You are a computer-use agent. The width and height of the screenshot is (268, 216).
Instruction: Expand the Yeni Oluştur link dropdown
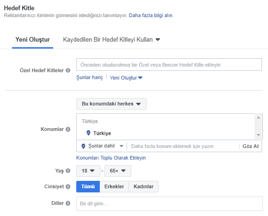(126, 78)
